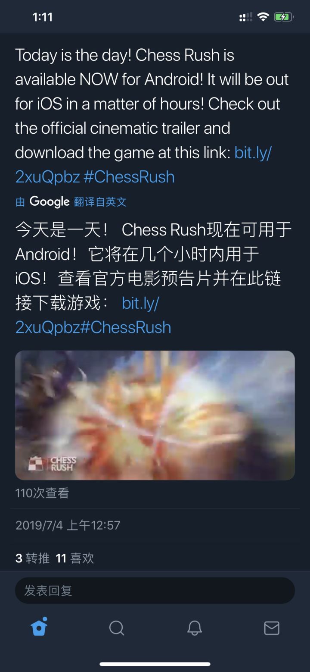This screenshot has height=672, width=310.
Task: Tap the Wi-Fi icon in status bar
Action: click(x=263, y=17)
